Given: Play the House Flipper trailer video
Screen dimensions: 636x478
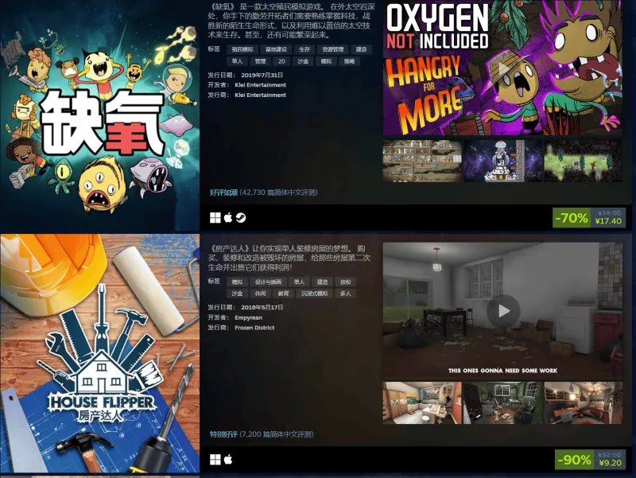Looking at the screenshot, I should click(503, 311).
